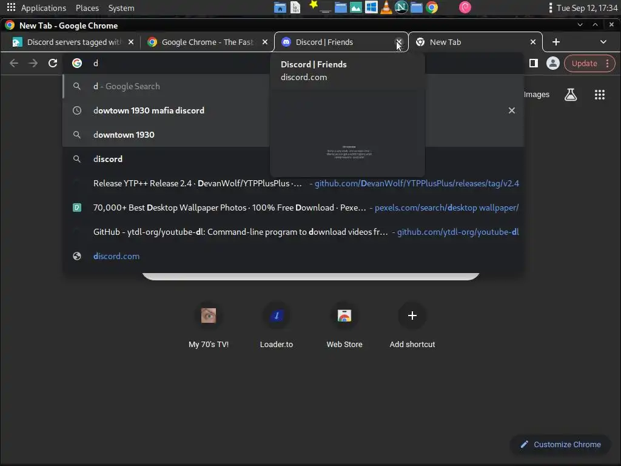The width and height of the screenshot is (621, 466).
Task: Close the Google Chrome - The Fast tab
Action: [265, 42]
